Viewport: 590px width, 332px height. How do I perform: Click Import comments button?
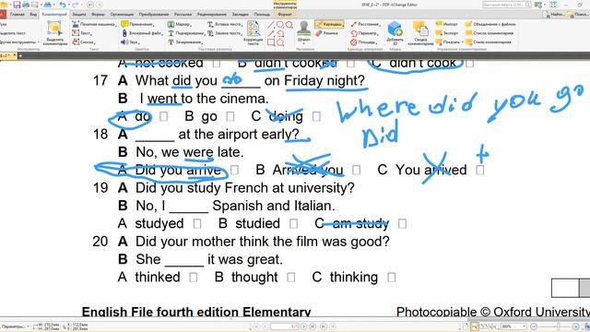coord(446,24)
